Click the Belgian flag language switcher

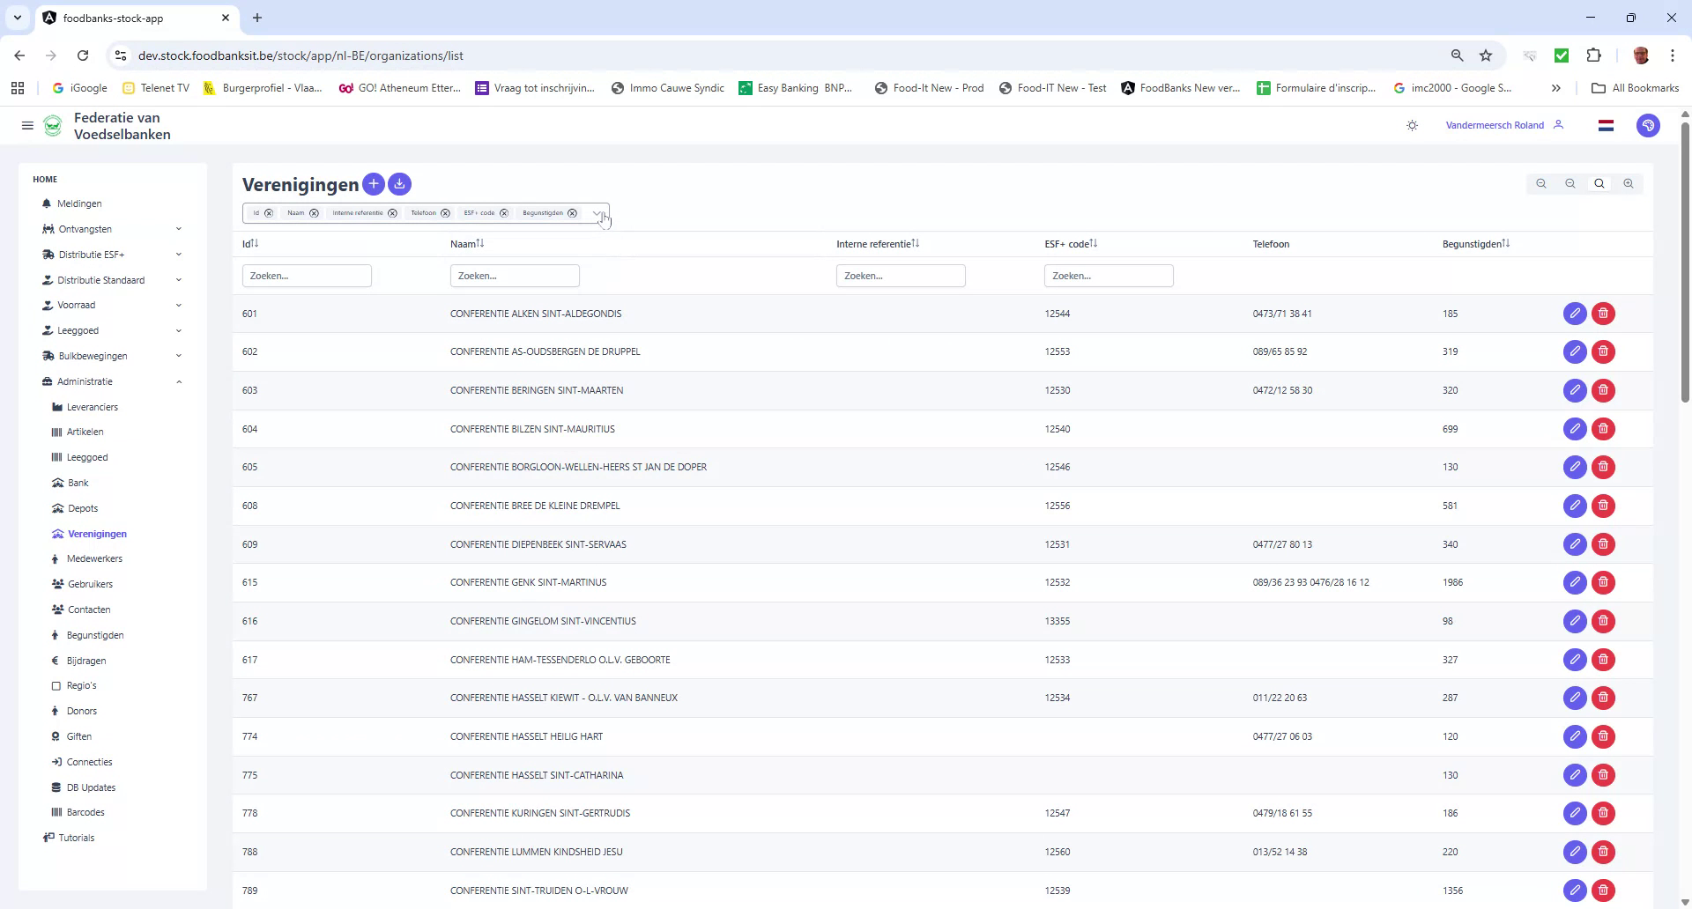[1606, 124]
